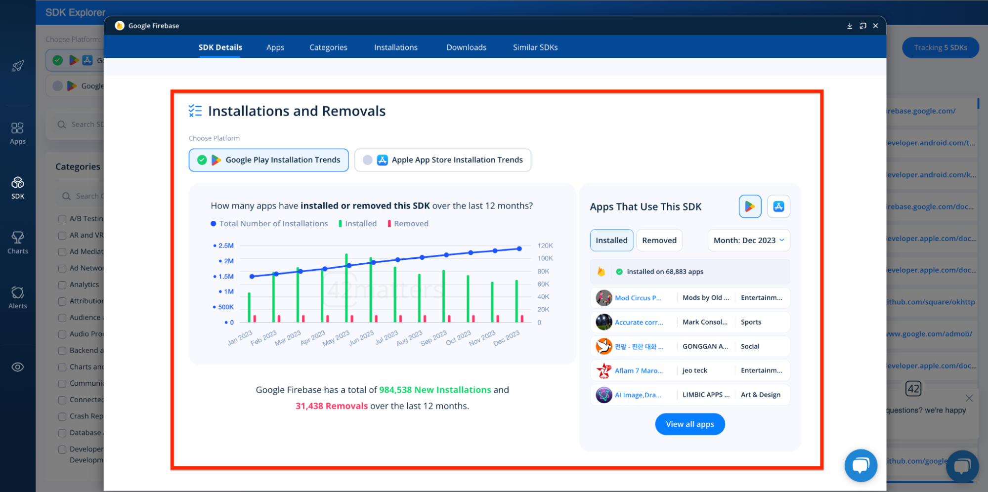Check the Crash Reporting category checkbox

tap(62, 416)
